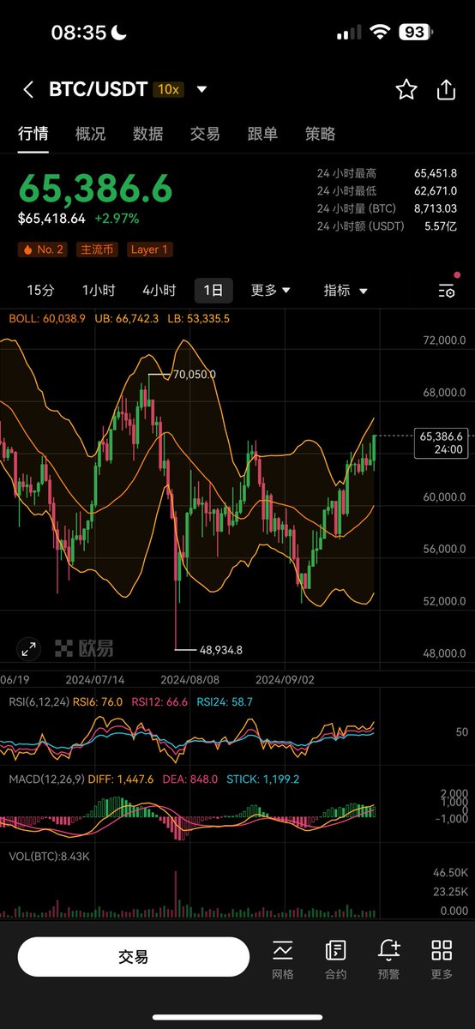Viewport: 475px width, 1029px height.
Task: Tap the 08:35 clock in status bar
Action: pos(79,33)
